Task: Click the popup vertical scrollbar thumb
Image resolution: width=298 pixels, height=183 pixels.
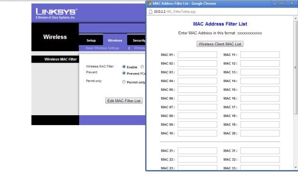Action: click(x=296, y=67)
